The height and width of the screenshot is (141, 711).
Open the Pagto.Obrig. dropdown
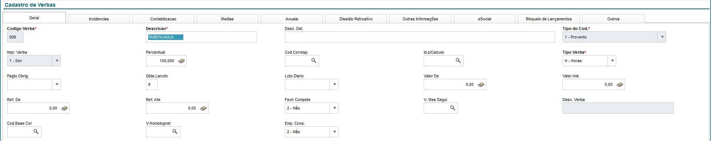click(56, 84)
